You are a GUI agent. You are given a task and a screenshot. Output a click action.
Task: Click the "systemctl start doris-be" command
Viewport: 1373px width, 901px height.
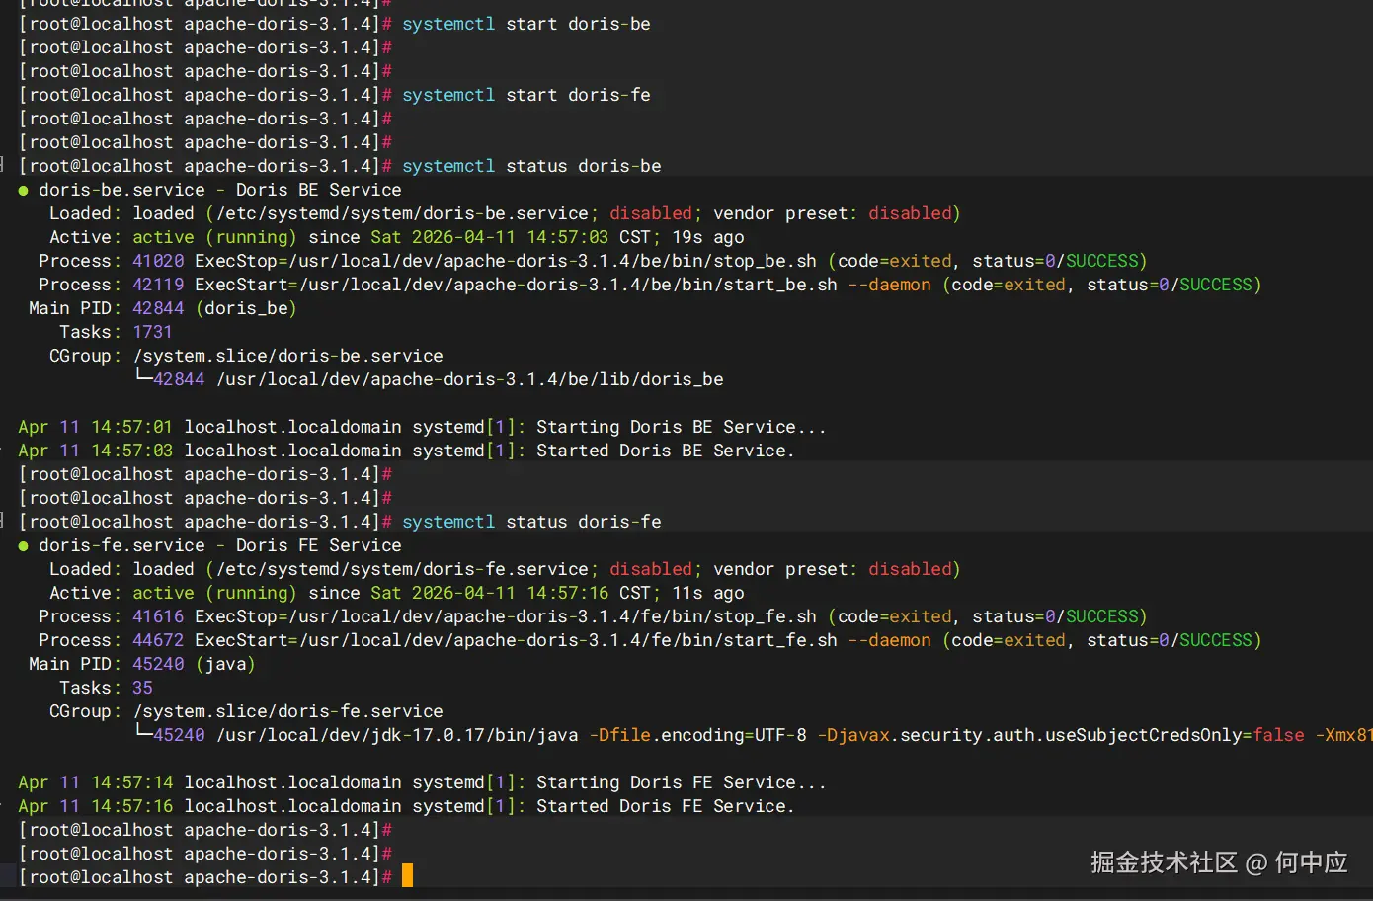[x=525, y=24]
